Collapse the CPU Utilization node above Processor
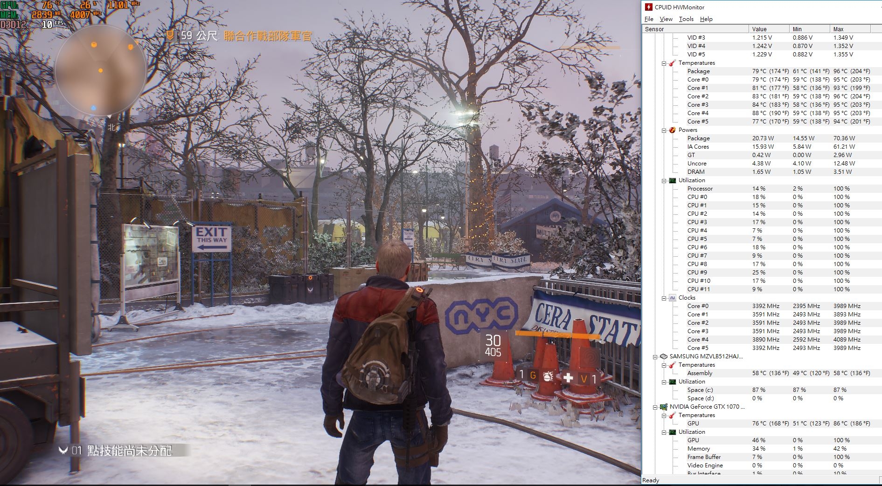Viewport: 882px width, 486px height. (664, 181)
